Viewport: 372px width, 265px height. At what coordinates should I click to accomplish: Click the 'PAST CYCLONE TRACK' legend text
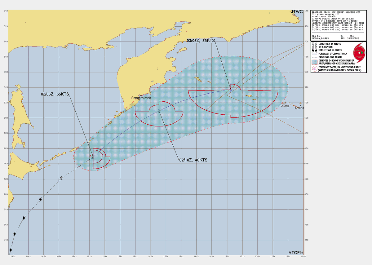click(330, 57)
